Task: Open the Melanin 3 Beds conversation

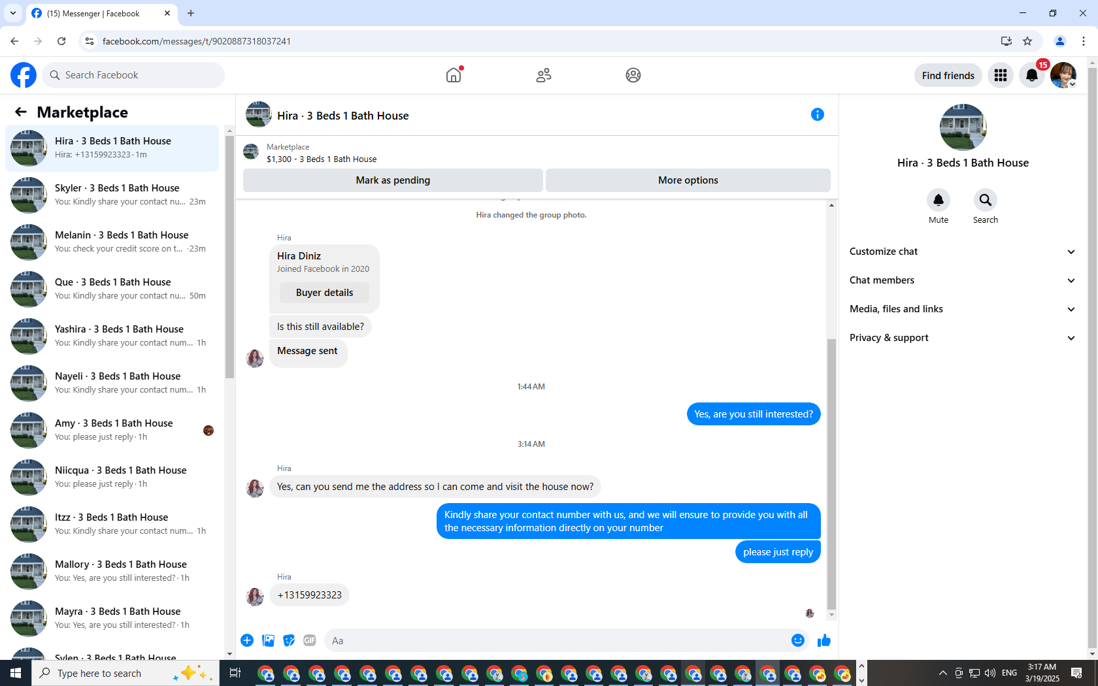Action: click(x=112, y=242)
